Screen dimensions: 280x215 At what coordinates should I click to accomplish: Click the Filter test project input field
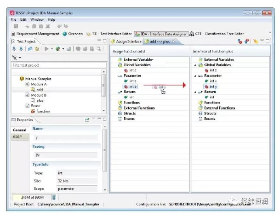pyautogui.click(x=59, y=65)
